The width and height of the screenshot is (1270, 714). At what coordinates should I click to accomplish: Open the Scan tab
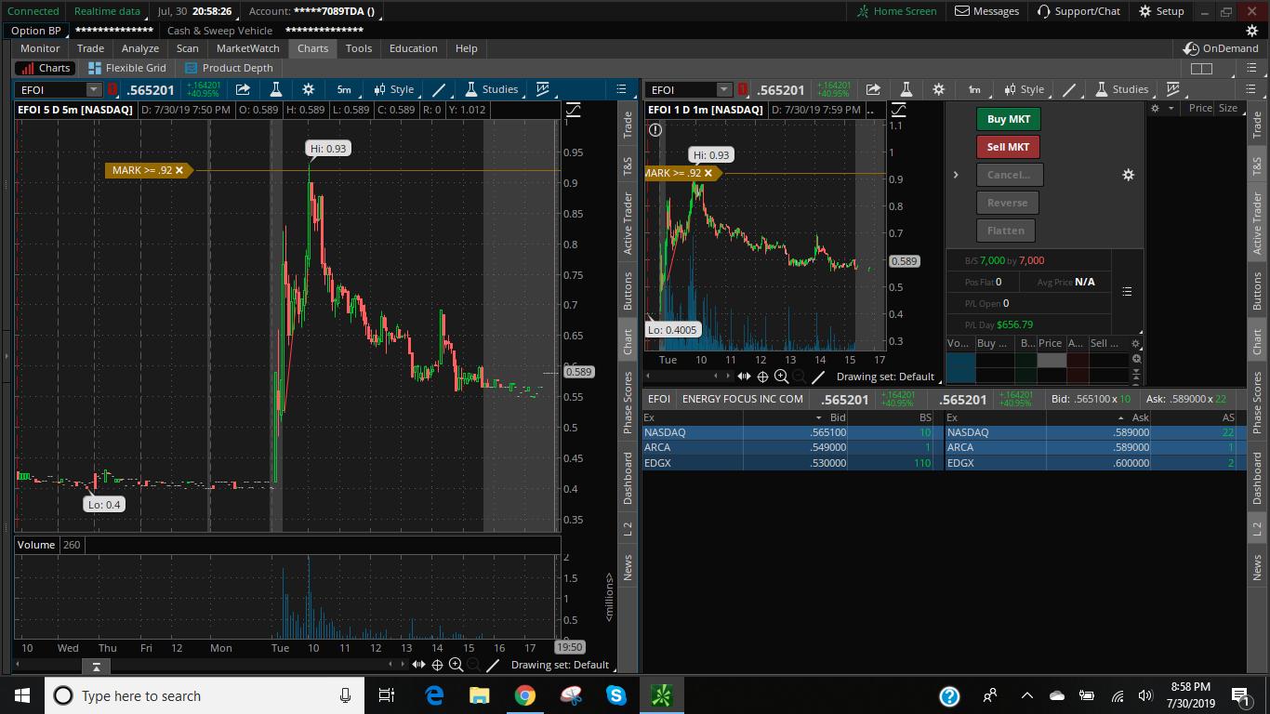[188, 48]
